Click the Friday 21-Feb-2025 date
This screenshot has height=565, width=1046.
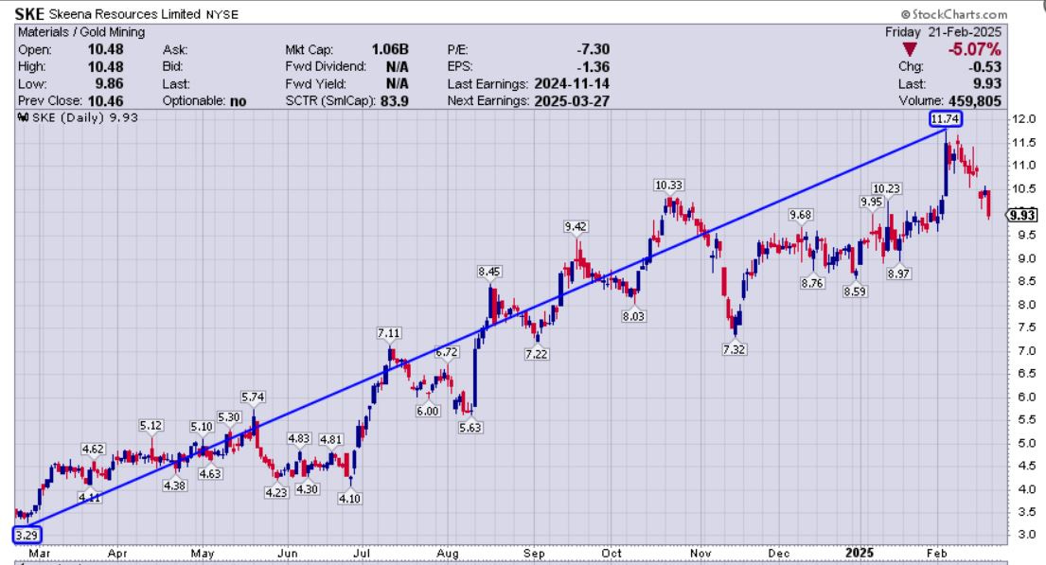pos(943,32)
